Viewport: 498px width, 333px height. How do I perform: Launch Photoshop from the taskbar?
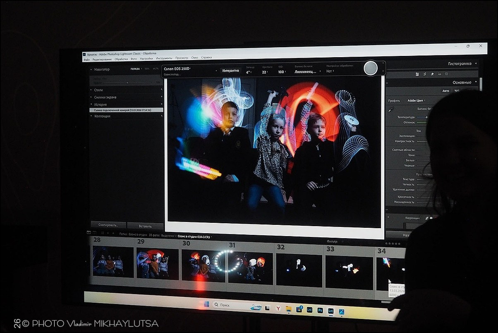tap(320, 310)
